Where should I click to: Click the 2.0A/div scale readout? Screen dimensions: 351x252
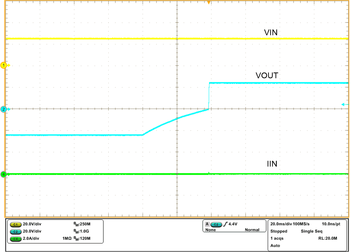(x=31, y=238)
